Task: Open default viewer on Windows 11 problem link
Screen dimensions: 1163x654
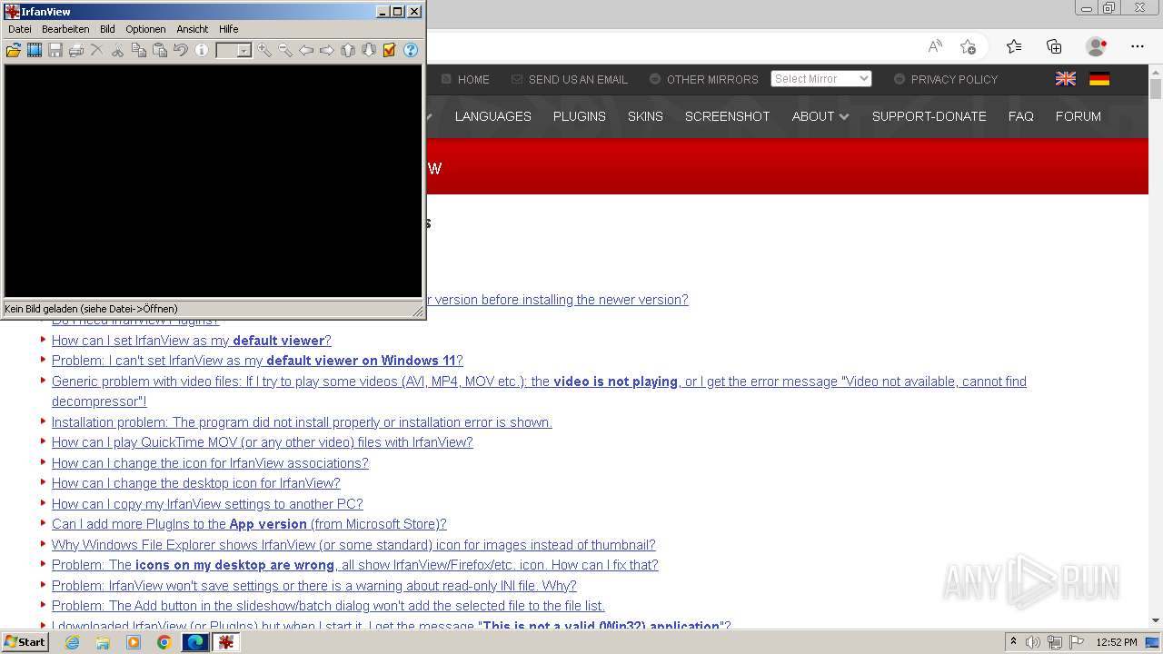Action: point(257,361)
